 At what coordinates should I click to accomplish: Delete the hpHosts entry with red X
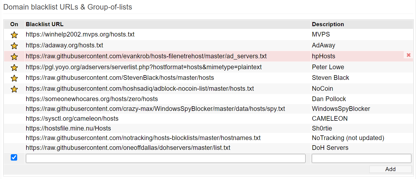pos(408,55)
